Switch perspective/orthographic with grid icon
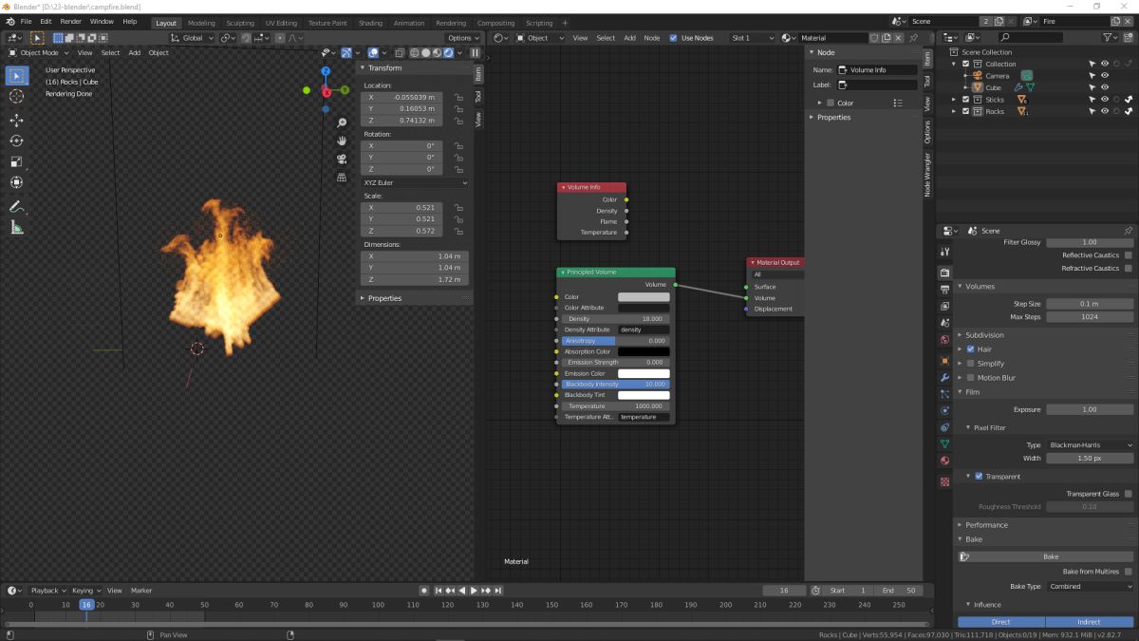The height and width of the screenshot is (641, 1139). (x=342, y=177)
